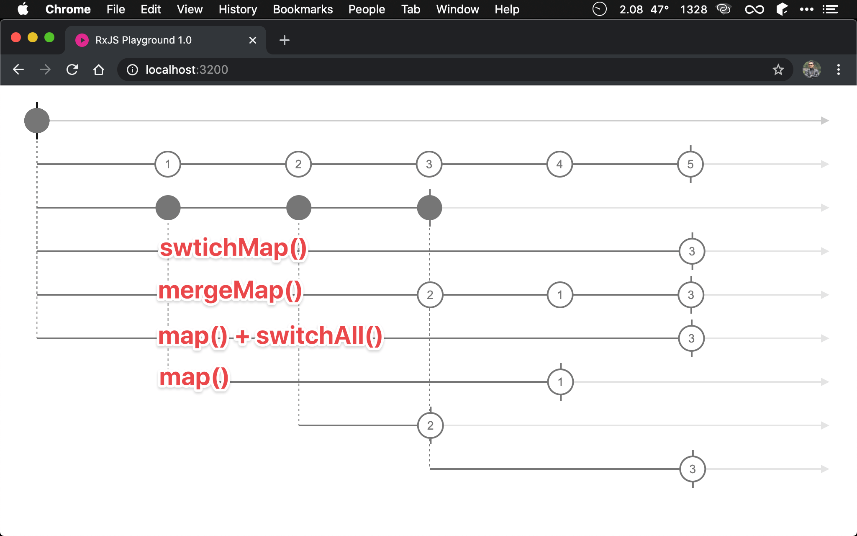
Task: Bookmark this page with the star
Action: 778,70
